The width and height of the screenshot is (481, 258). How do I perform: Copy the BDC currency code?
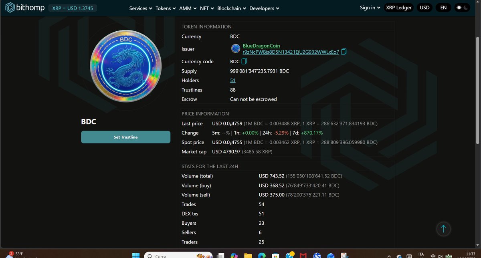(x=244, y=61)
